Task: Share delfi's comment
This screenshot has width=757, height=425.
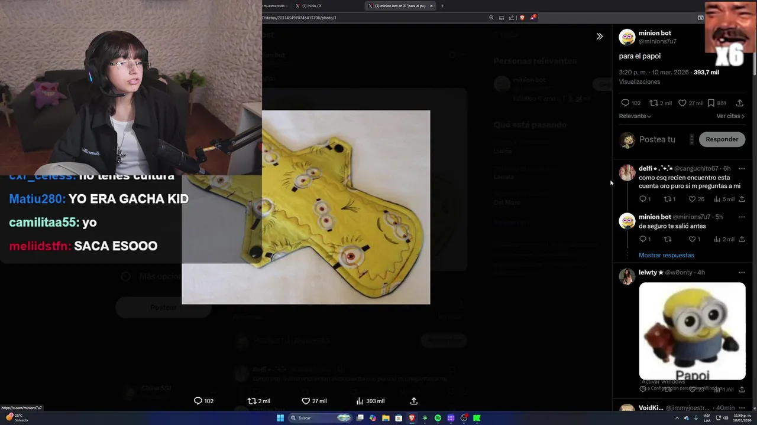Action: 742,199
